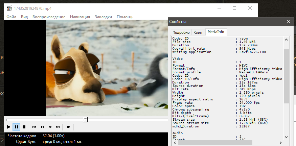Maximize the media player window

(234, 8)
